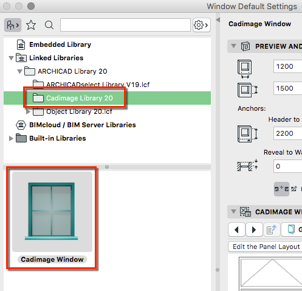This screenshot has height=291, width=302.
Task: Collapse the Preview and Positioning panel
Action: point(233,46)
